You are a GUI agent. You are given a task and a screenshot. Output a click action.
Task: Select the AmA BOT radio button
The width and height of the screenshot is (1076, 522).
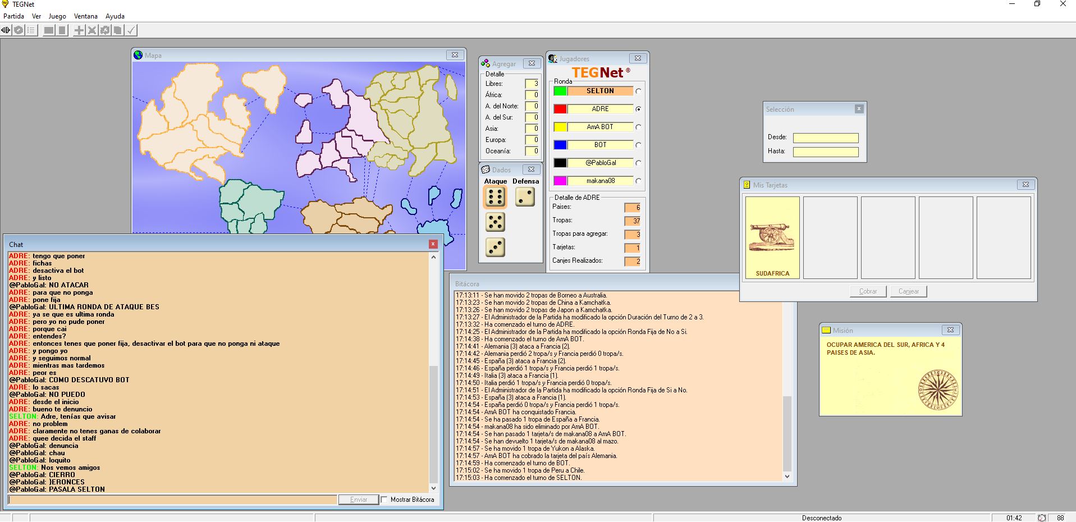pyautogui.click(x=638, y=127)
